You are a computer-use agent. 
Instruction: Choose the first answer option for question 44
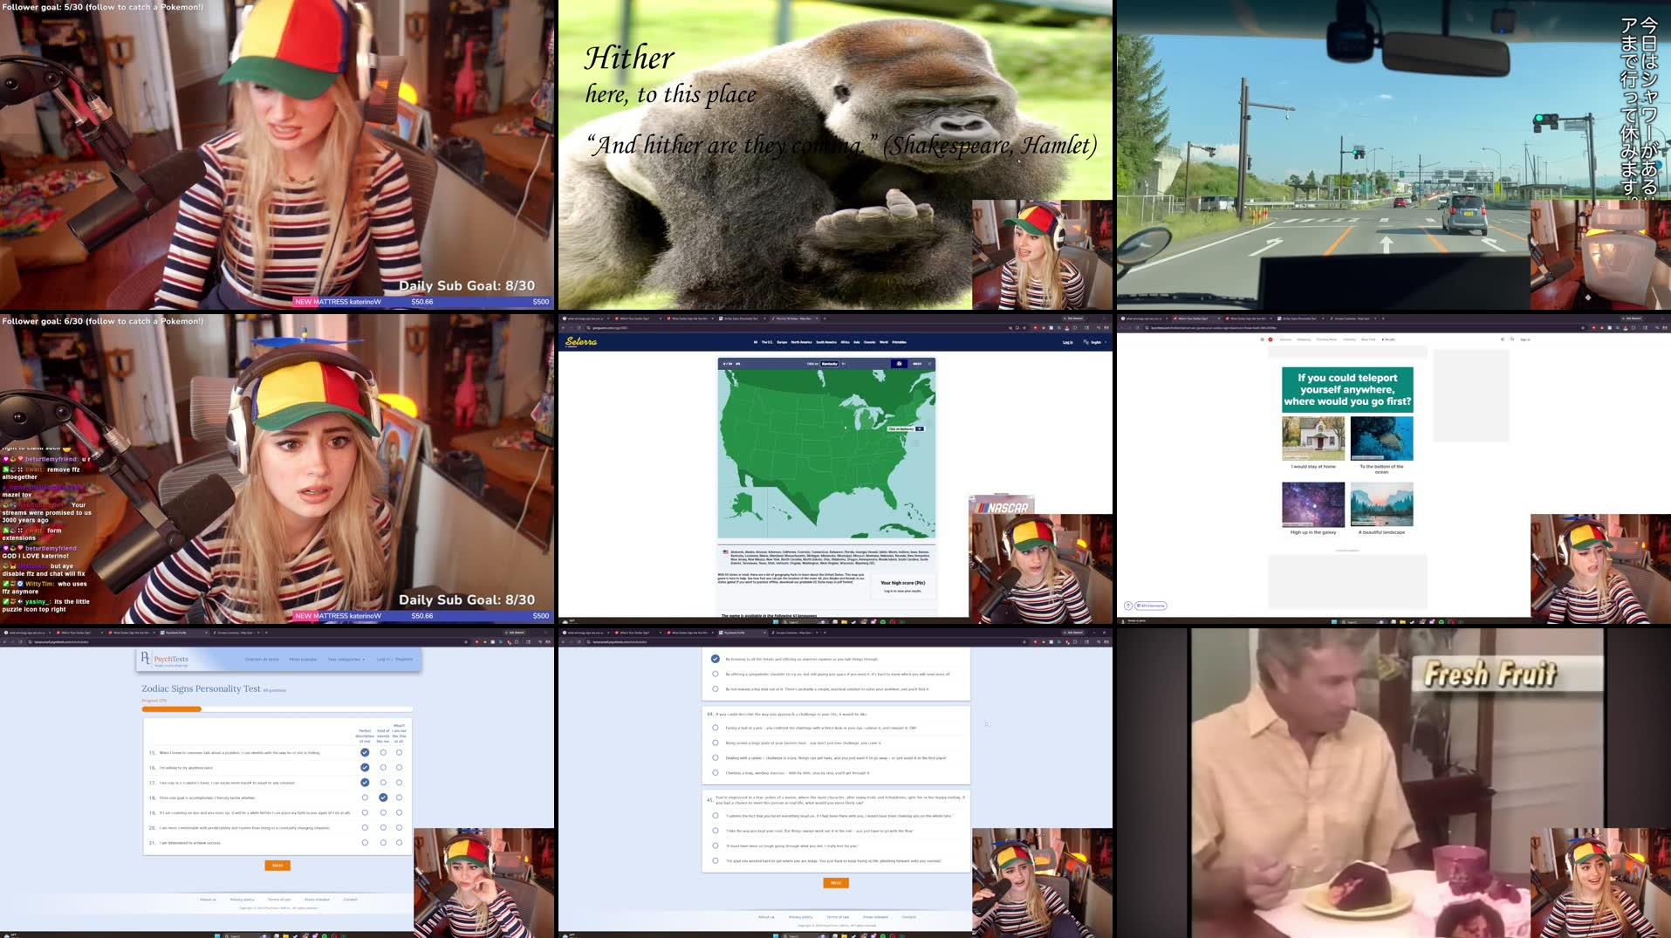click(x=716, y=726)
